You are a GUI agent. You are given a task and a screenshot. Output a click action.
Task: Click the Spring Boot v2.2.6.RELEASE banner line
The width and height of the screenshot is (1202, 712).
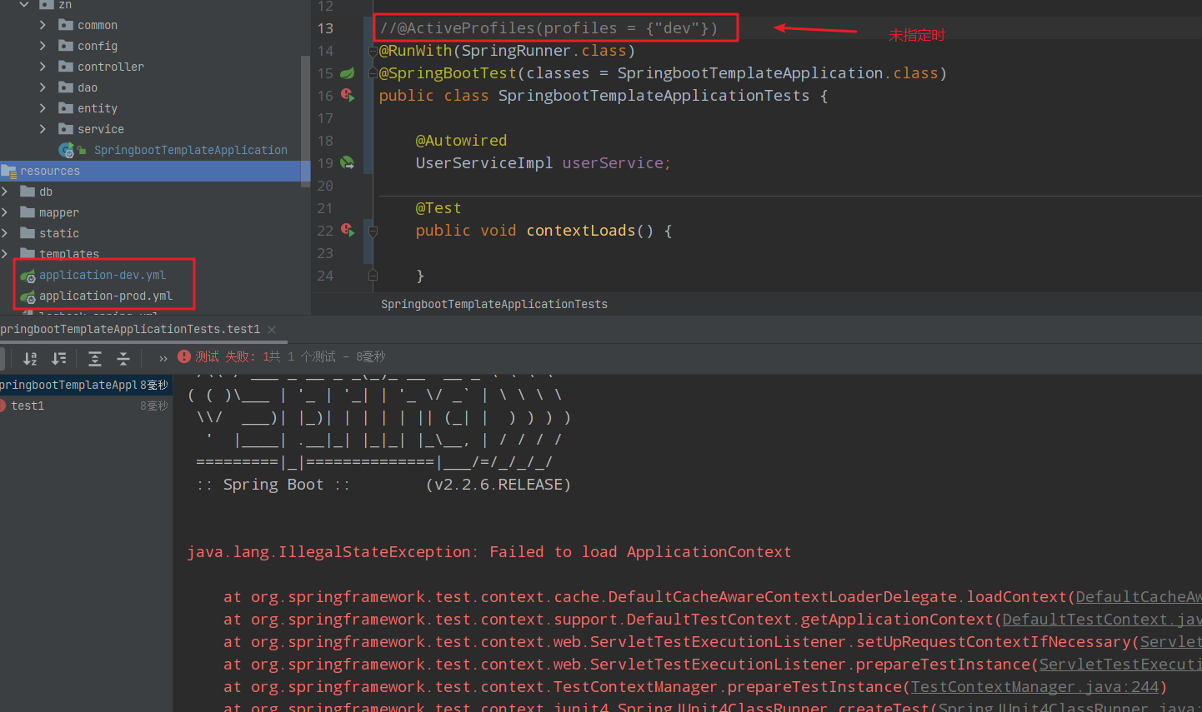click(x=383, y=485)
